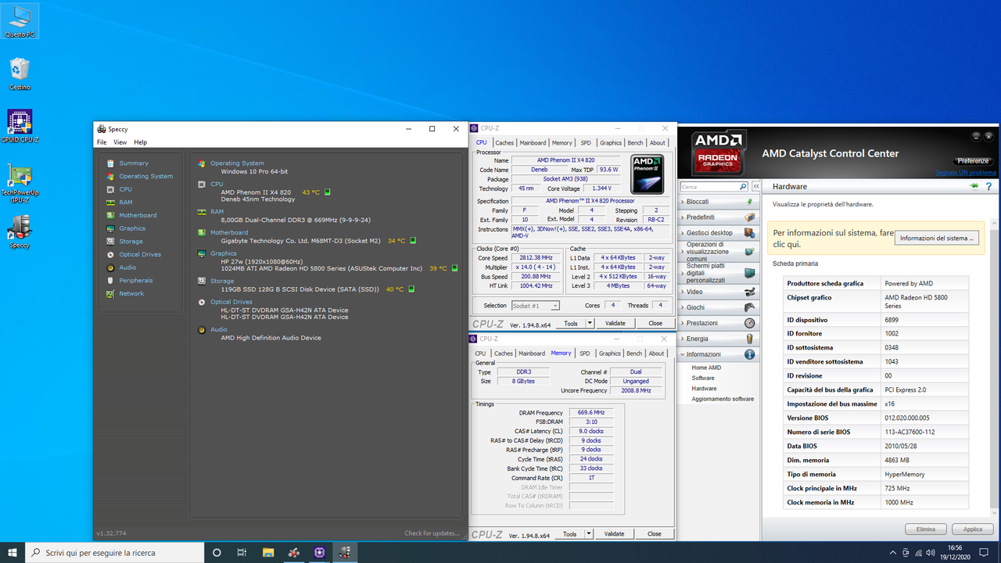The width and height of the screenshot is (1001, 563).
Task: Open RAM section in Speccy sidebar
Action: [x=125, y=202]
